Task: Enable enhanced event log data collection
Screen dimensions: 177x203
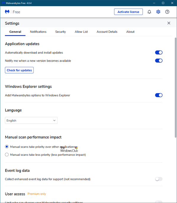Action: (x=159, y=179)
